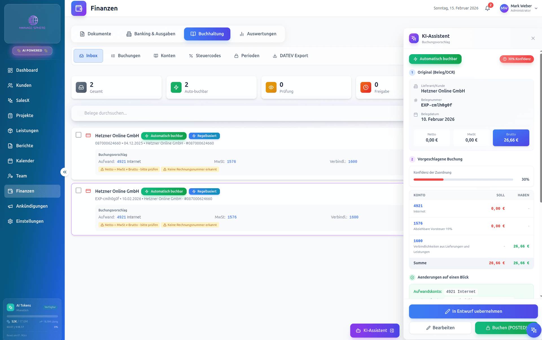Viewport: 542px width, 340px height.
Task: Click Netto + MwSt warning on second receipt
Action: tap(129, 225)
